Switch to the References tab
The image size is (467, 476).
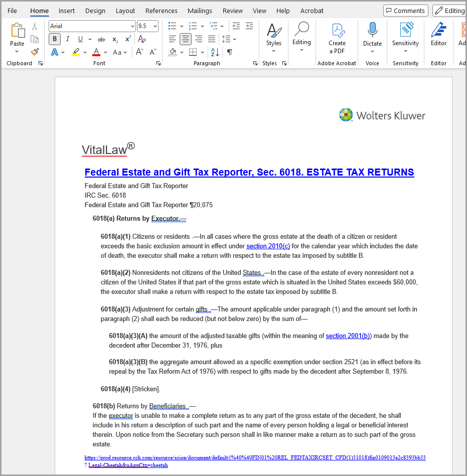(161, 11)
